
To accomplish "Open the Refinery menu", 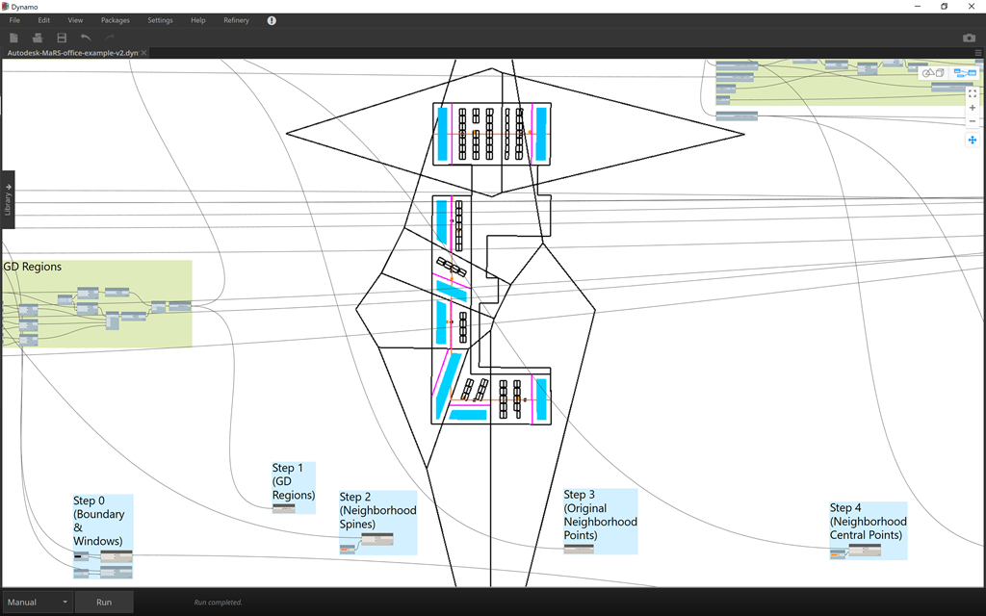I will (236, 20).
